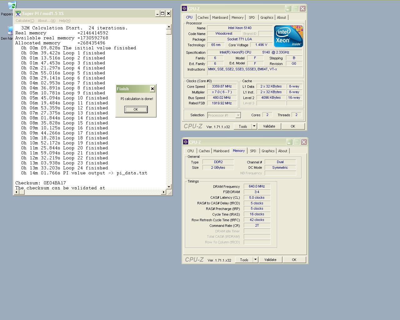Click the Multiplier x 7.0 value
The width and height of the screenshot is (400, 320).
pyautogui.click(x=222, y=92)
